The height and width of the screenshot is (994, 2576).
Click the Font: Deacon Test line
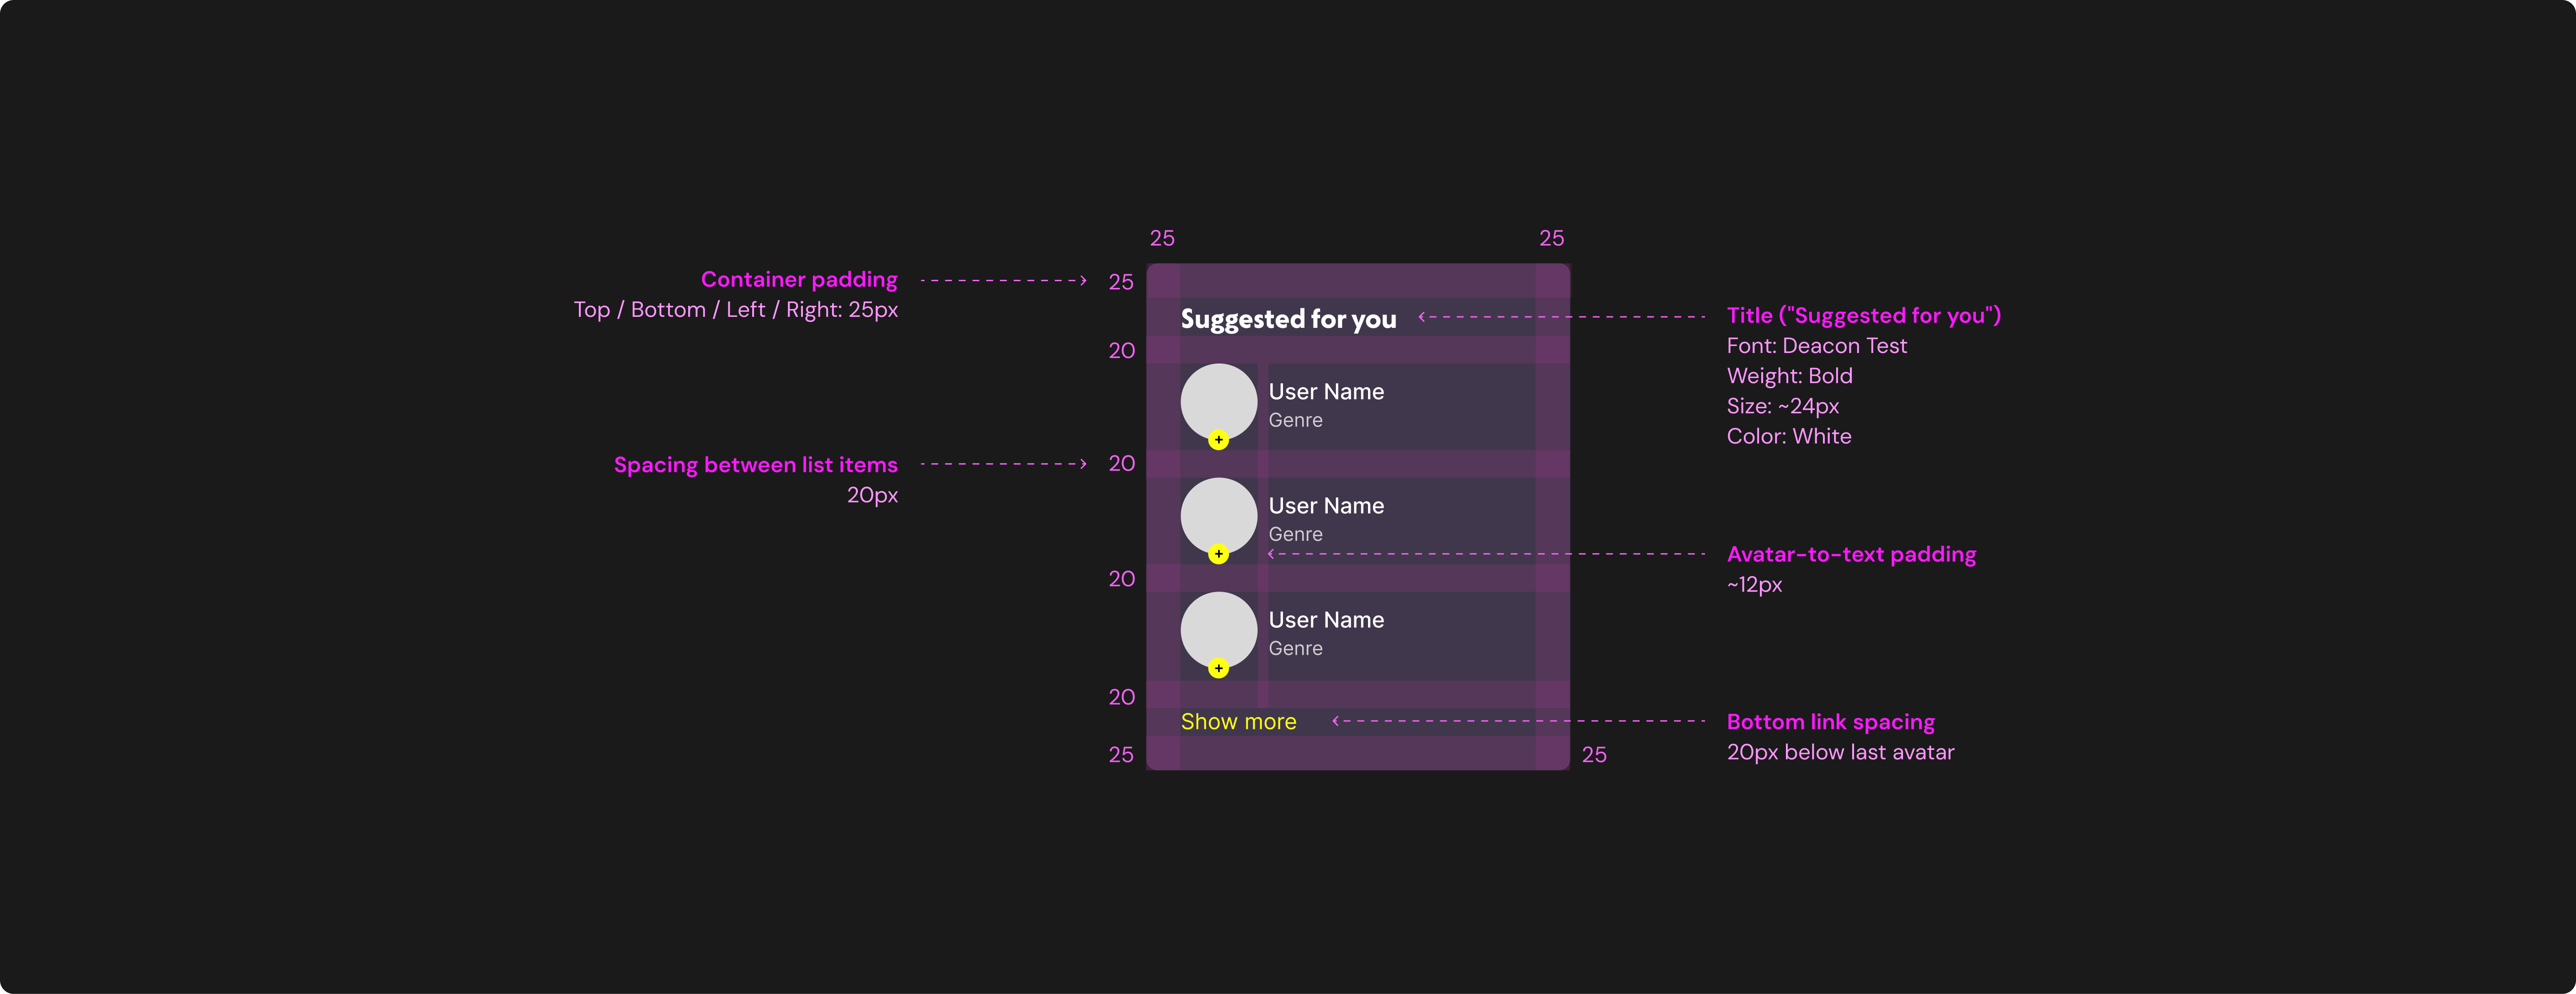point(1817,346)
